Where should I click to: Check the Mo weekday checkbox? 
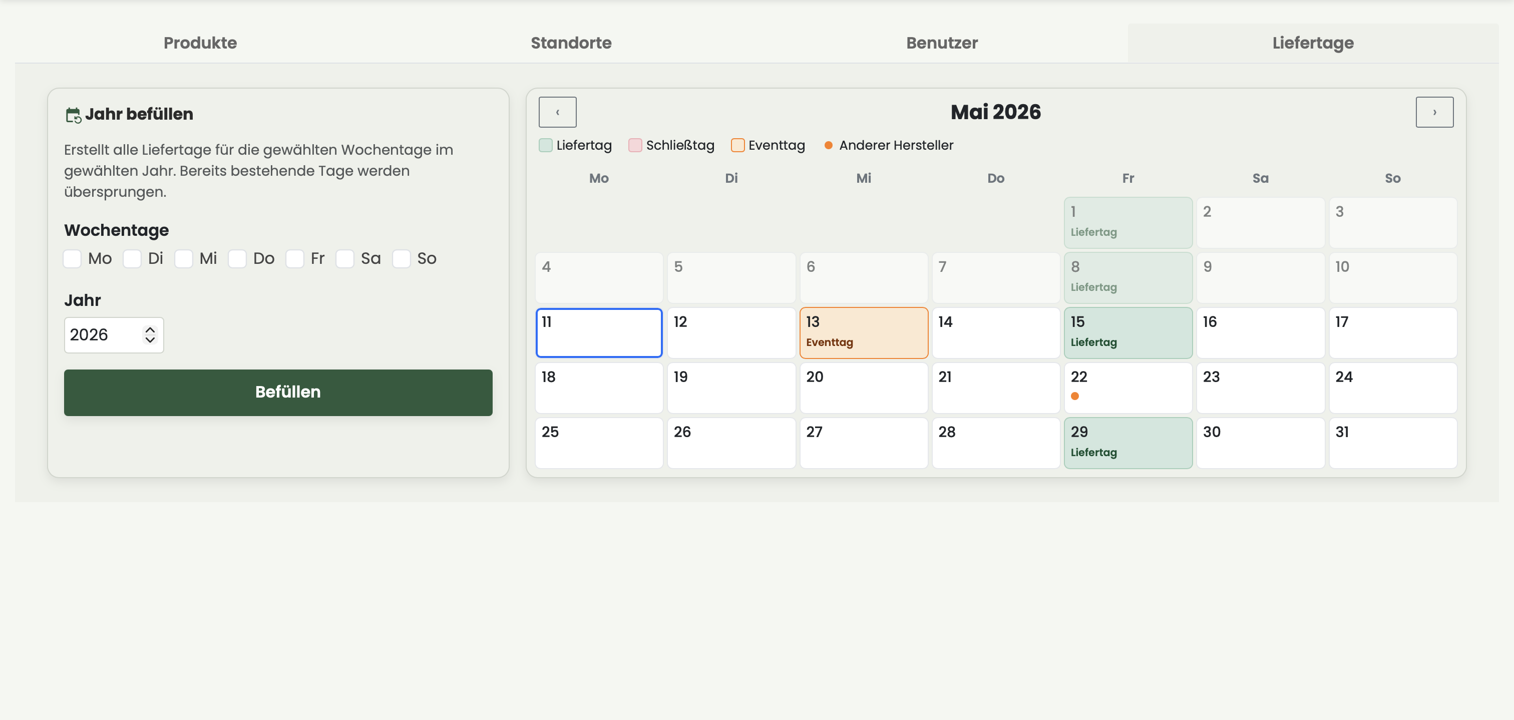72,259
